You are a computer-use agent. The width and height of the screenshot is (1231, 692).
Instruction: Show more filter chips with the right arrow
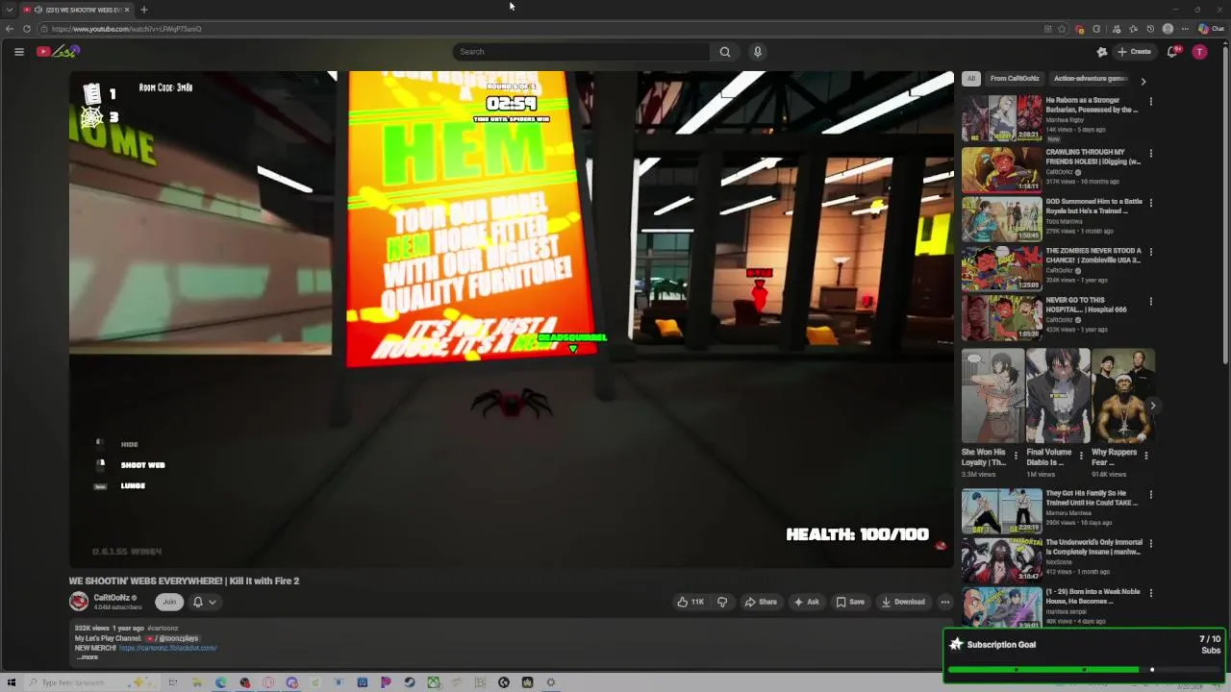[1143, 81]
